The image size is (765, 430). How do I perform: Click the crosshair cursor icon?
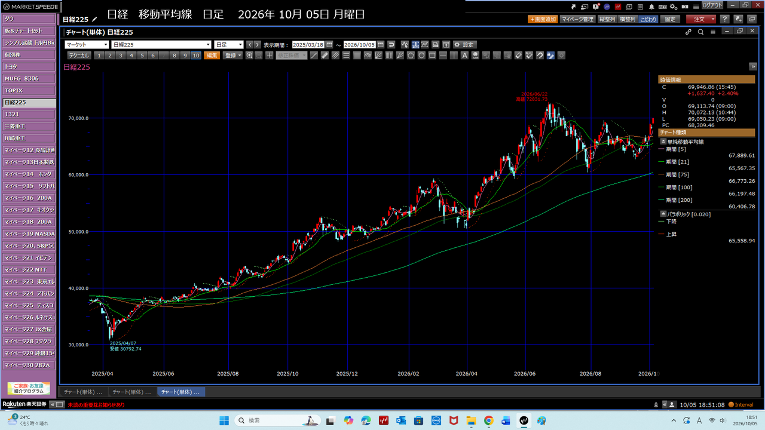pos(270,56)
